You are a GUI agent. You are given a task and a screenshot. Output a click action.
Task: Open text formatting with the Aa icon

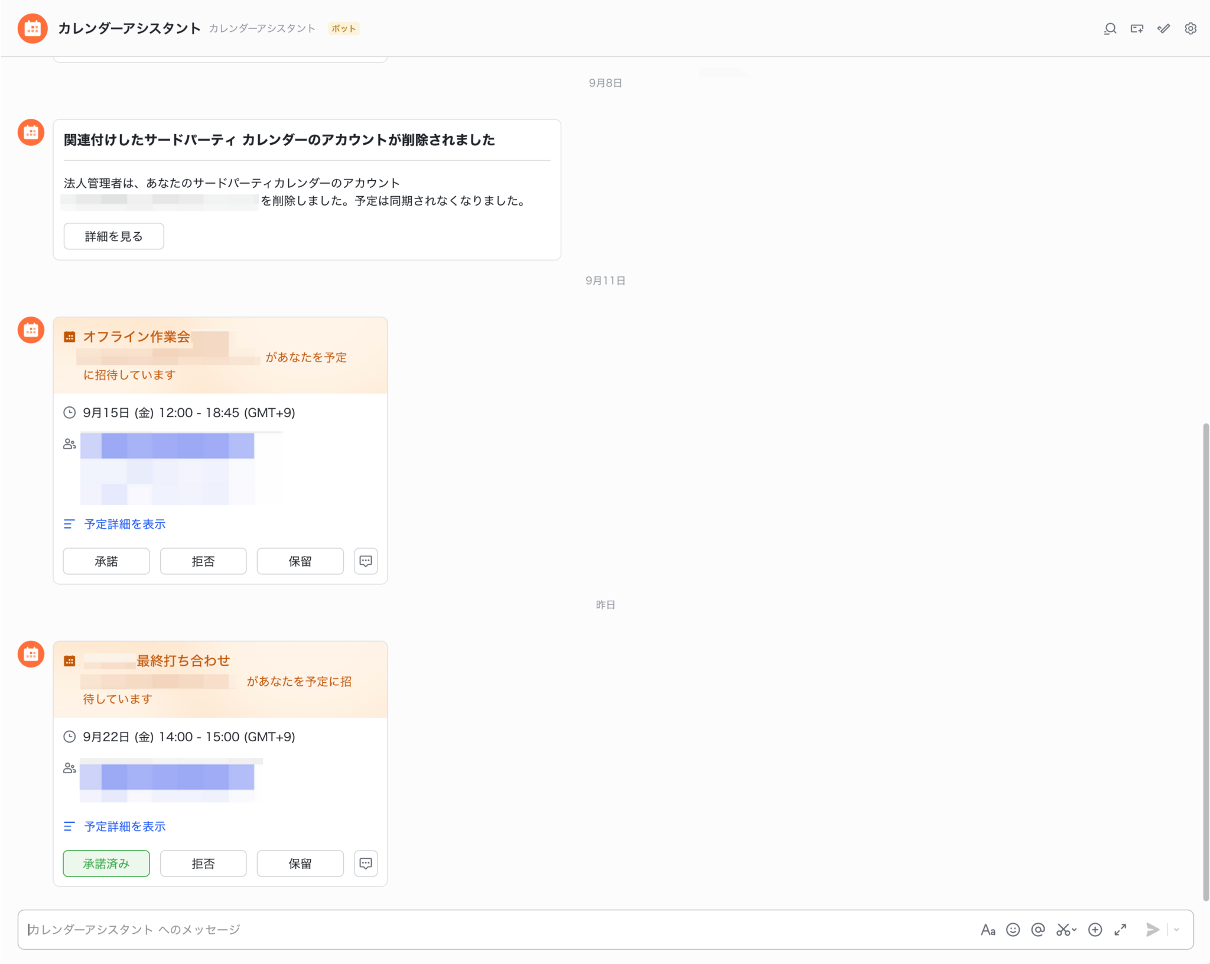pyautogui.click(x=988, y=929)
